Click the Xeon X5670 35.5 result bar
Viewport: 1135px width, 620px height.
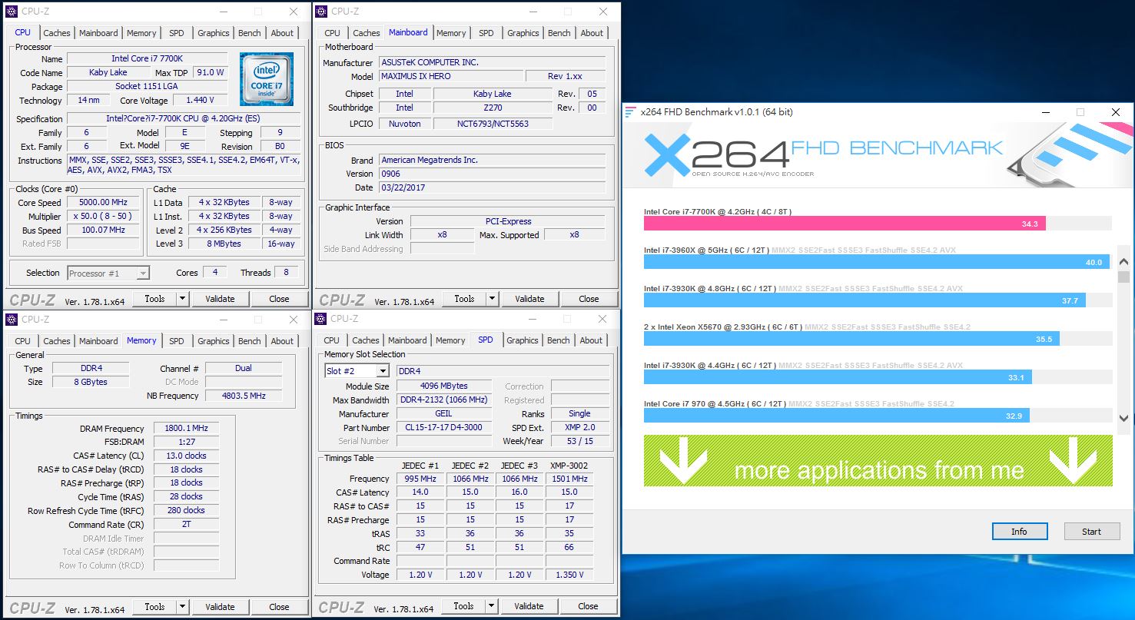coord(851,339)
